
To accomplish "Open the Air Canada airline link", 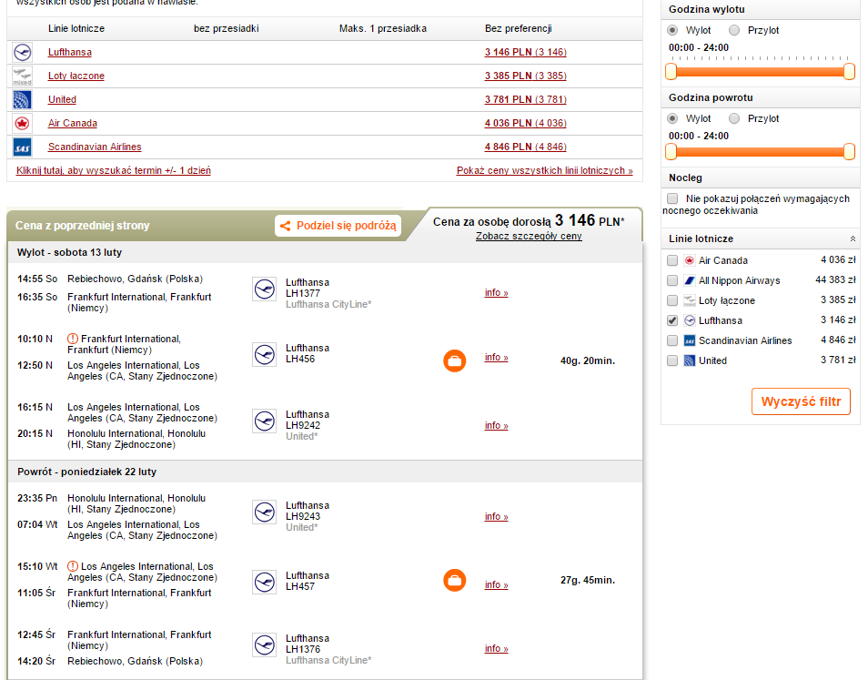I will [73, 124].
